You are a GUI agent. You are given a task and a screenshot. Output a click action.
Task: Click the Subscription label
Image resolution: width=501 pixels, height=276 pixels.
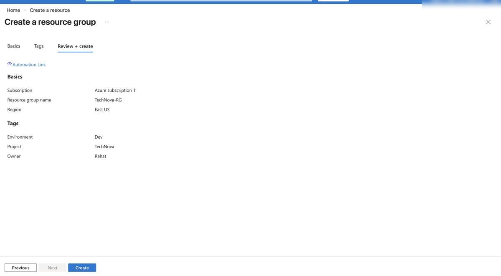pyautogui.click(x=20, y=90)
